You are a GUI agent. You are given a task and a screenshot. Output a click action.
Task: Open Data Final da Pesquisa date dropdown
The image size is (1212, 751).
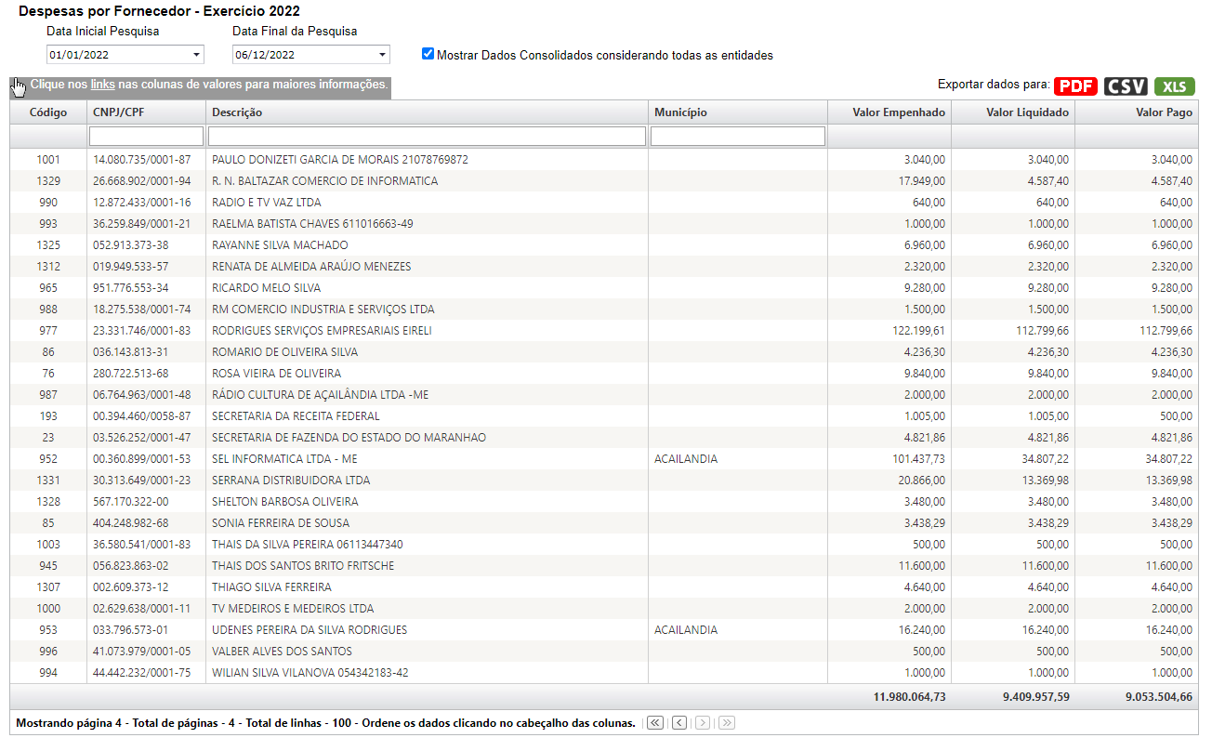pos(382,55)
